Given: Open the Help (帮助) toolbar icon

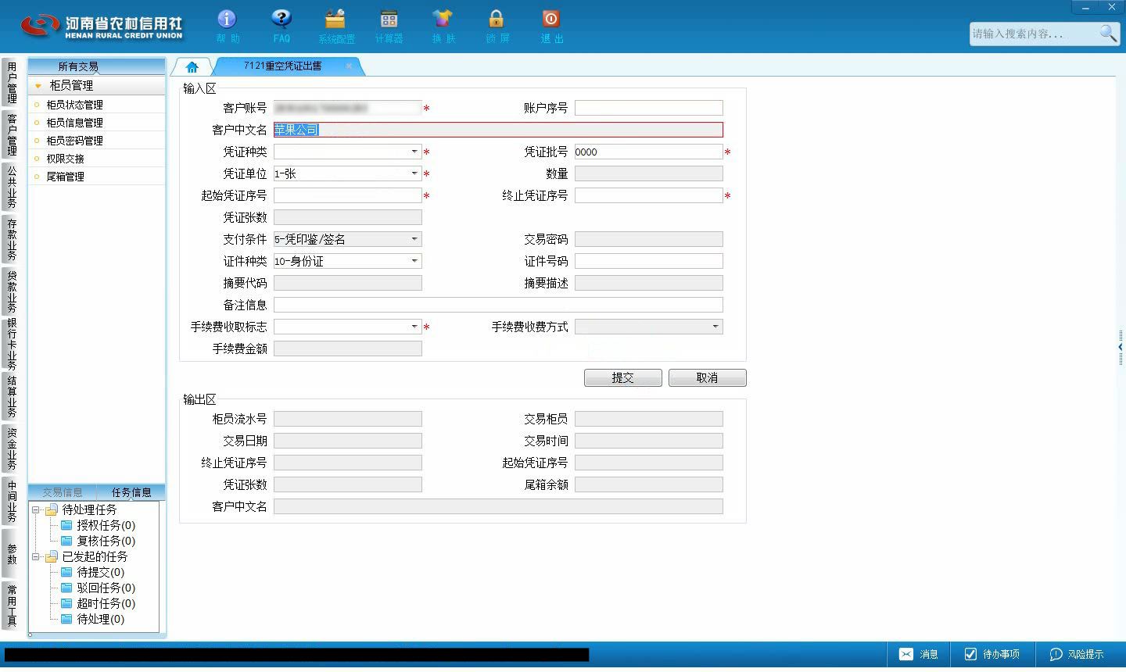Looking at the screenshot, I should (227, 26).
